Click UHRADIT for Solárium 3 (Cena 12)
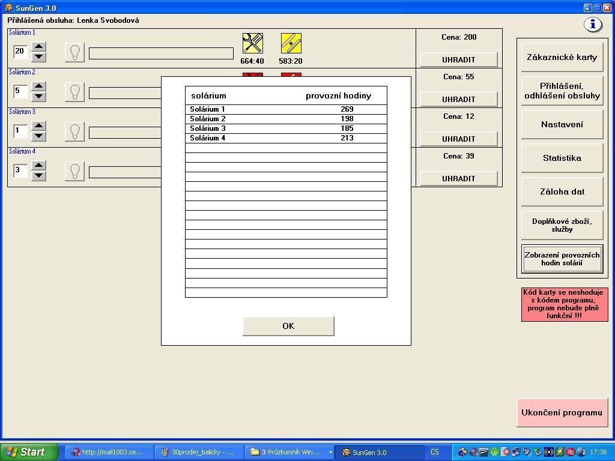 click(458, 139)
